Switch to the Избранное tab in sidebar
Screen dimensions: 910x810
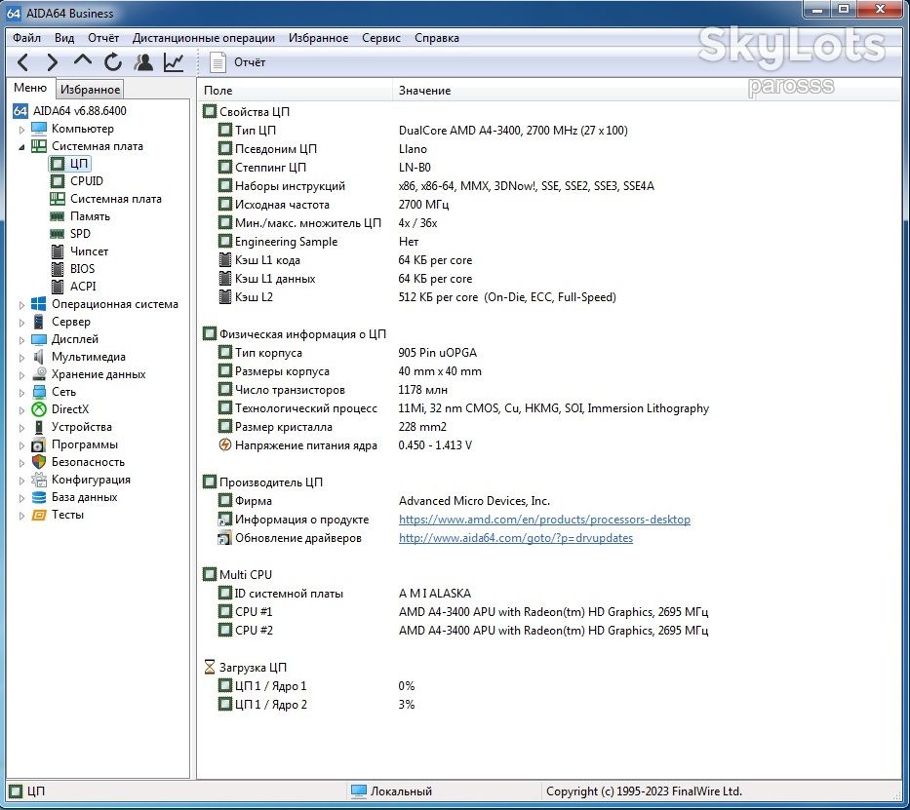[x=90, y=90]
